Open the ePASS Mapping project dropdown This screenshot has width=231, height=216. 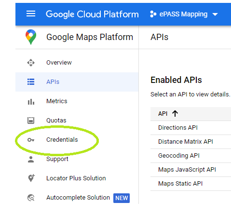[x=183, y=14]
